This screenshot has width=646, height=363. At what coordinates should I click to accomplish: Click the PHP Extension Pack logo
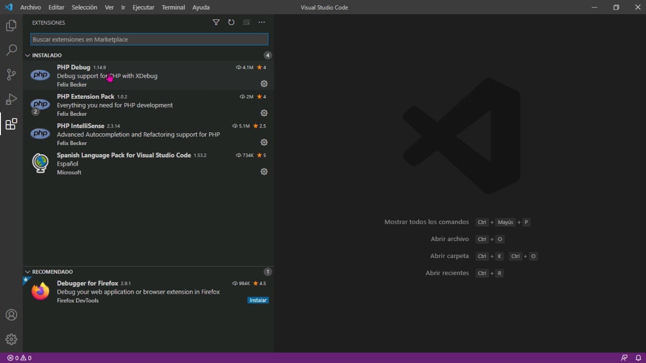[40, 104]
